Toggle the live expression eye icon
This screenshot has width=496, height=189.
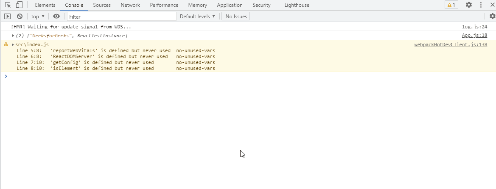tap(56, 17)
